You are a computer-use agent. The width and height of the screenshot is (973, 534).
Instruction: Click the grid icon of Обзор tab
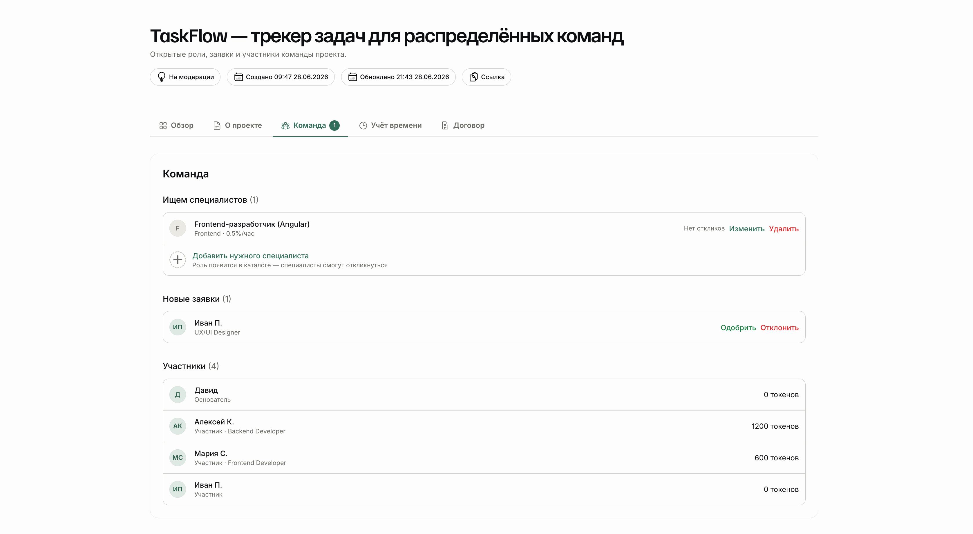click(163, 126)
